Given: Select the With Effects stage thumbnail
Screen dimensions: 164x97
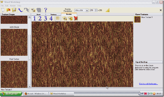Looking at the screenshot, I should [x=14, y=42].
